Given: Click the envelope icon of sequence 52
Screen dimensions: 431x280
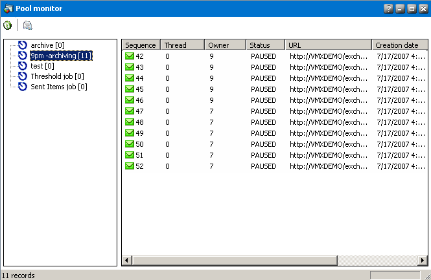Looking at the screenshot, I should (130, 166).
